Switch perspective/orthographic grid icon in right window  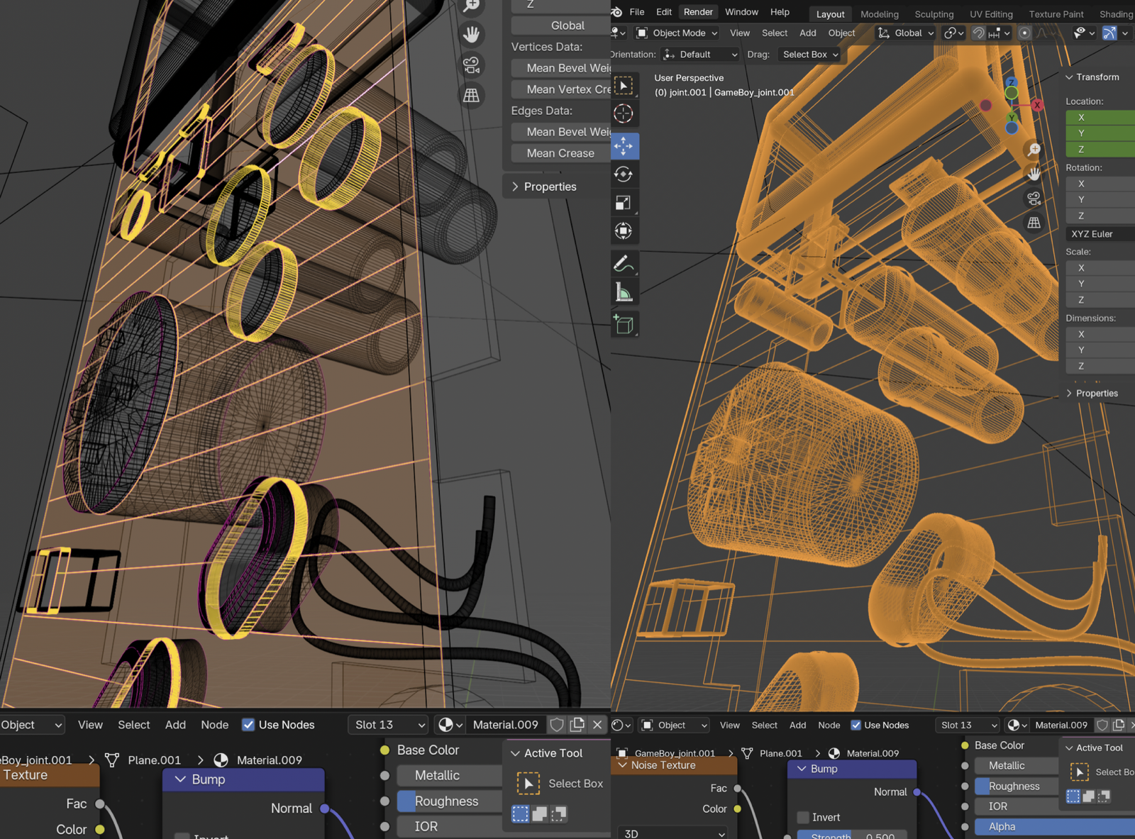pos(1034,223)
